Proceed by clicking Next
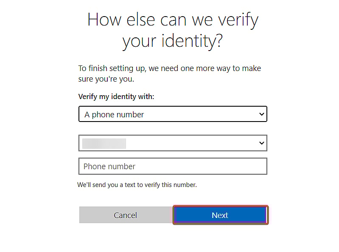 pyautogui.click(x=221, y=215)
